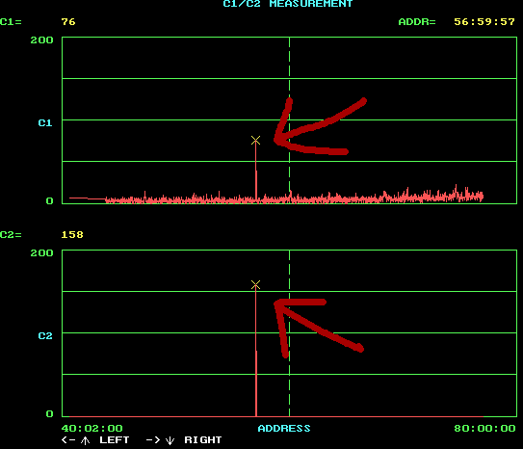Click the RIGHT label at bottom

click(x=203, y=440)
